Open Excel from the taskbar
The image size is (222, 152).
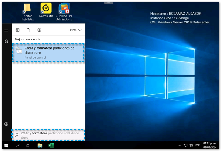point(51,145)
